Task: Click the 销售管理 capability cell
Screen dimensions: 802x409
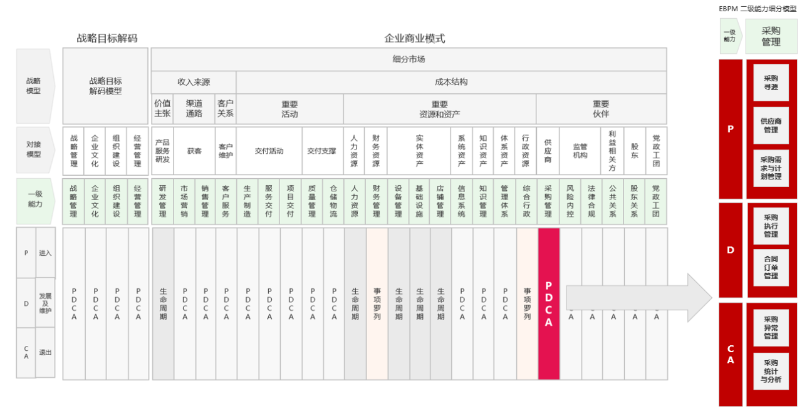Action: 205,201
